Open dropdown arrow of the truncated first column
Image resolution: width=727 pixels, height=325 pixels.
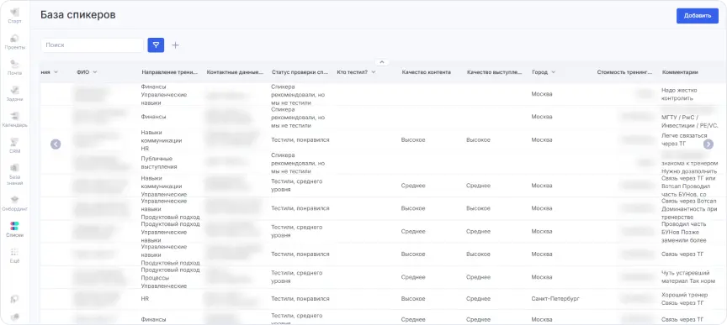tap(56, 72)
